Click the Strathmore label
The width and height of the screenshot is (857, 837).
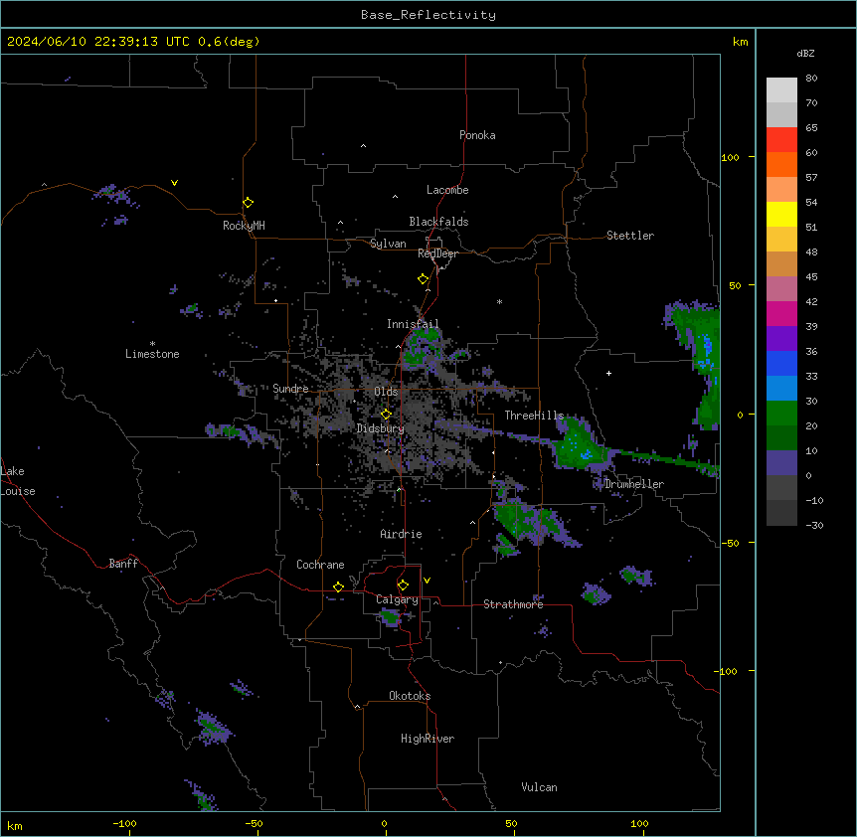click(x=513, y=604)
